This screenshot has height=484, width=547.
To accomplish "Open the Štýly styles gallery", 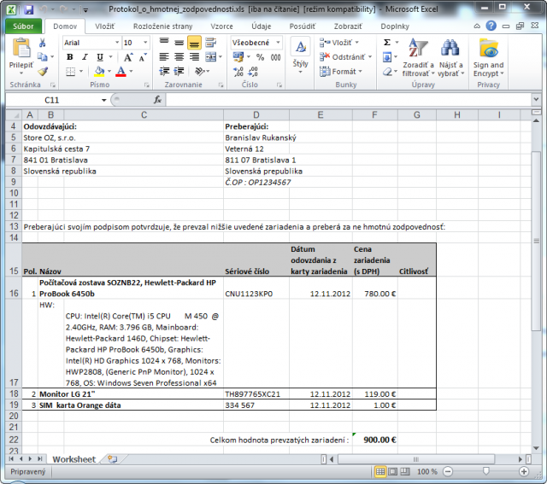I will pyautogui.click(x=300, y=55).
